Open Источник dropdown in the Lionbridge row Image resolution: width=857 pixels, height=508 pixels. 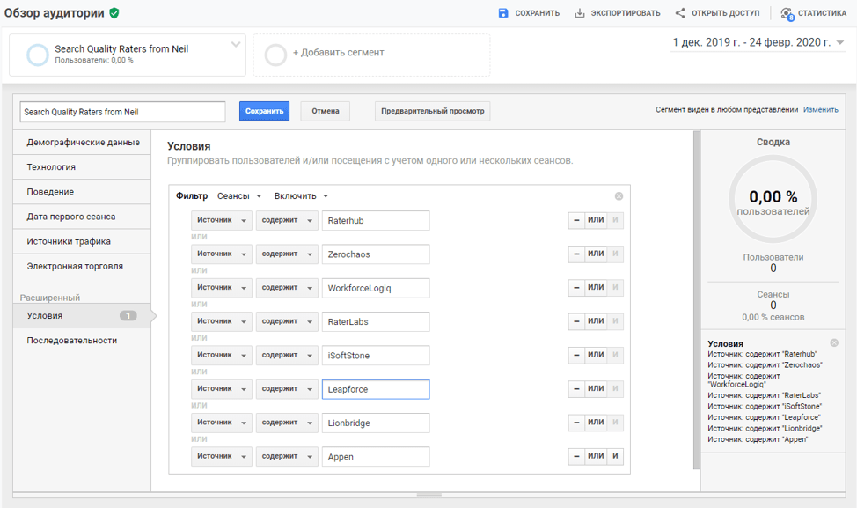coord(222,423)
